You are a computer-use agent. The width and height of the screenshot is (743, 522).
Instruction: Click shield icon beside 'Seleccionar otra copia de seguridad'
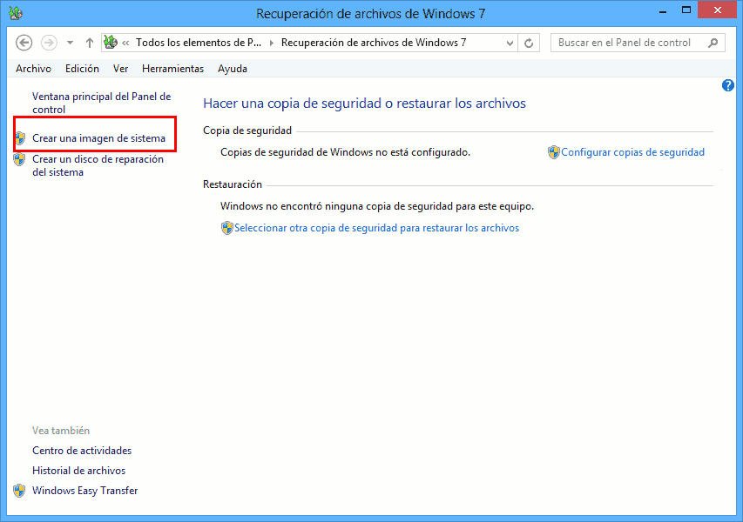point(227,228)
